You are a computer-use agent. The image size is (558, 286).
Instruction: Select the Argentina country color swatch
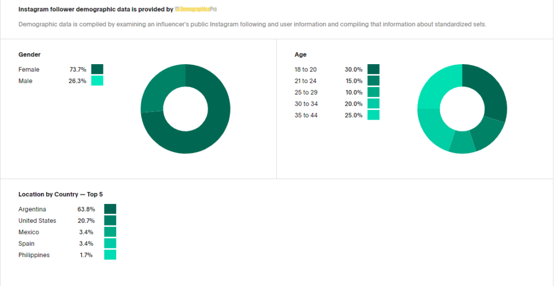(x=110, y=209)
